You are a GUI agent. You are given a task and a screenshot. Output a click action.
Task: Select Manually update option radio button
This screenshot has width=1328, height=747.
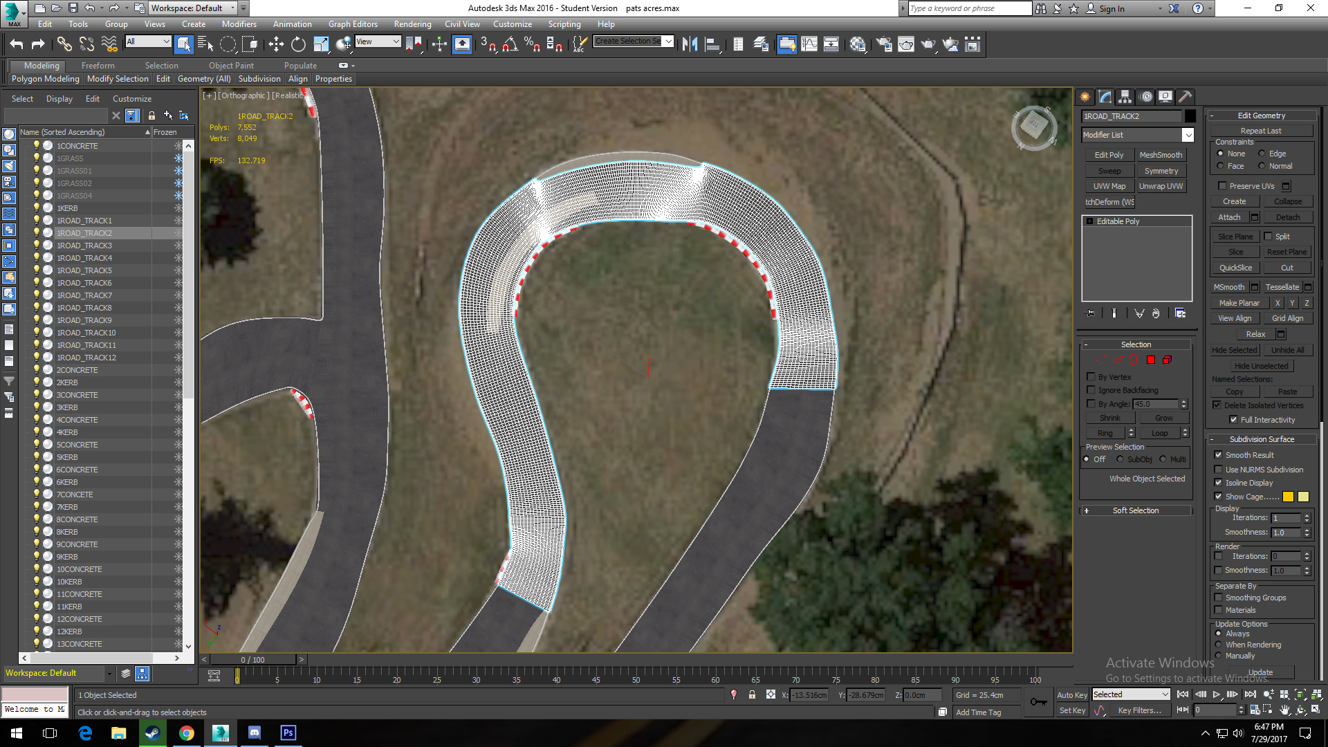(x=1219, y=656)
